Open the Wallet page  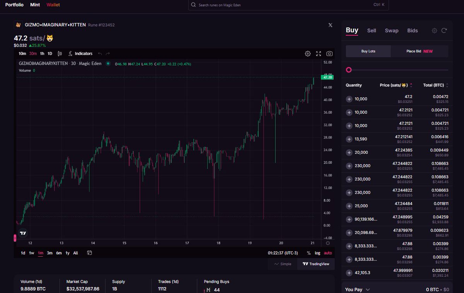click(x=53, y=5)
